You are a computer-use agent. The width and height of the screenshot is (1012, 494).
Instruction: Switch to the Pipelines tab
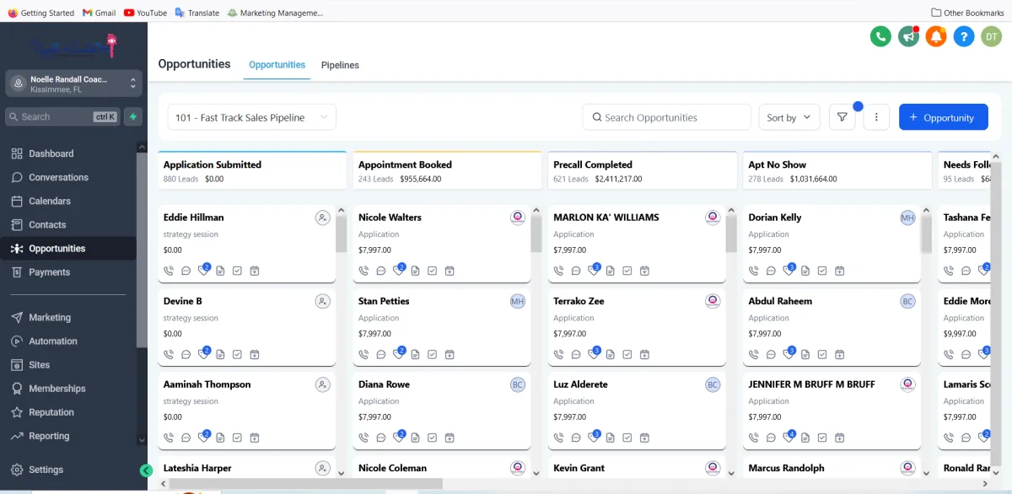coord(340,65)
